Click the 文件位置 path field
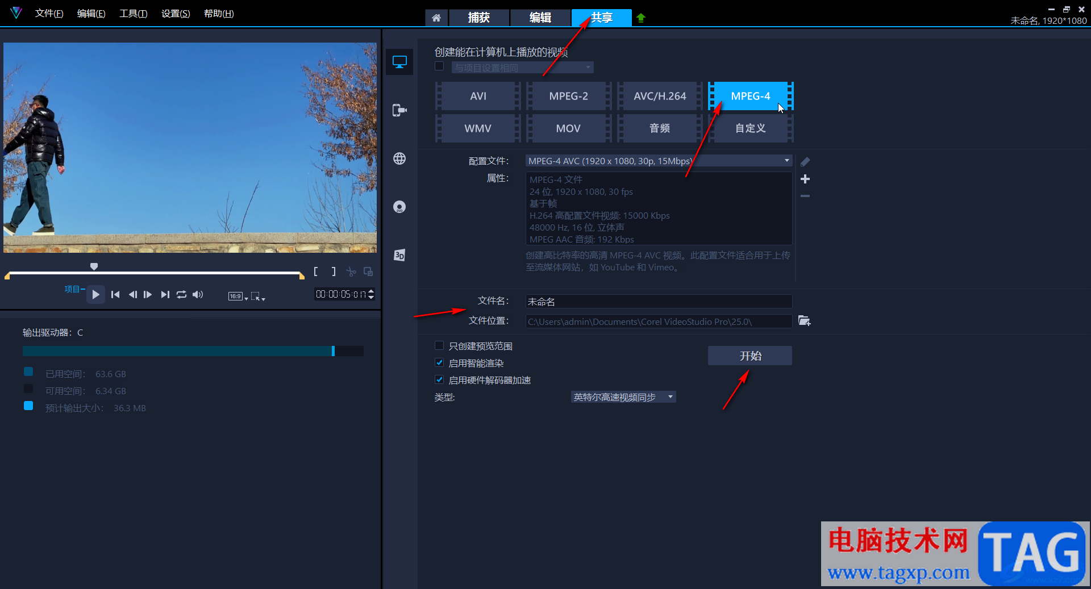 point(659,321)
